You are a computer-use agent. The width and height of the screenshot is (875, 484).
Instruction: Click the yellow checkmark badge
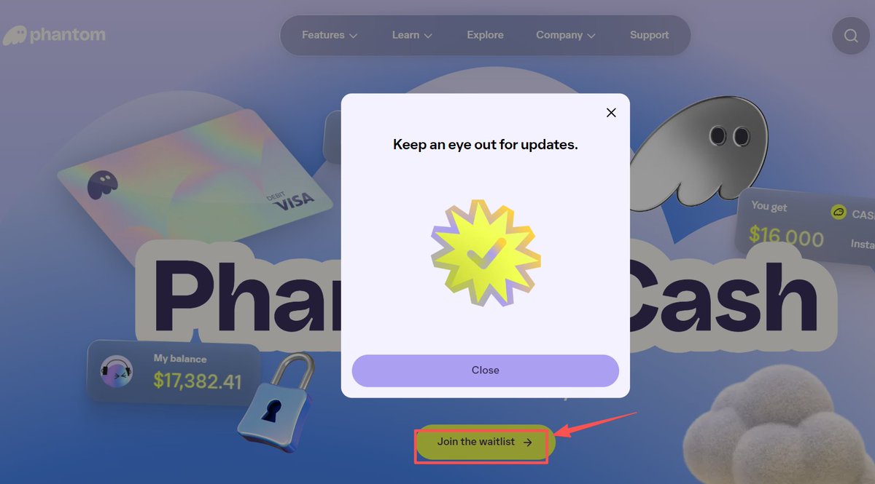click(485, 252)
